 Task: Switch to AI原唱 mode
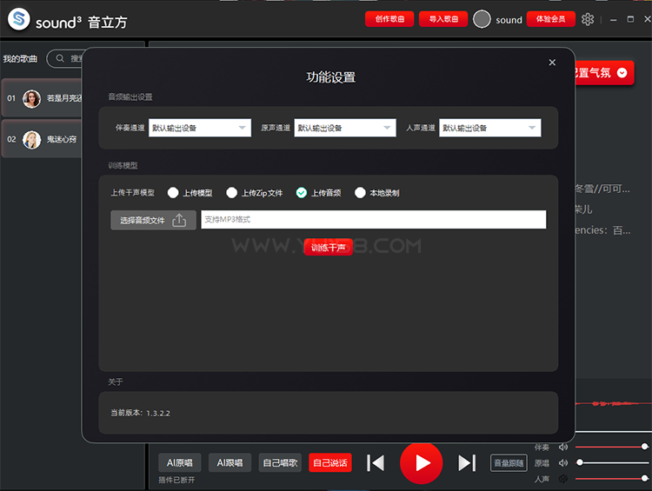click(x=179, y=463)
